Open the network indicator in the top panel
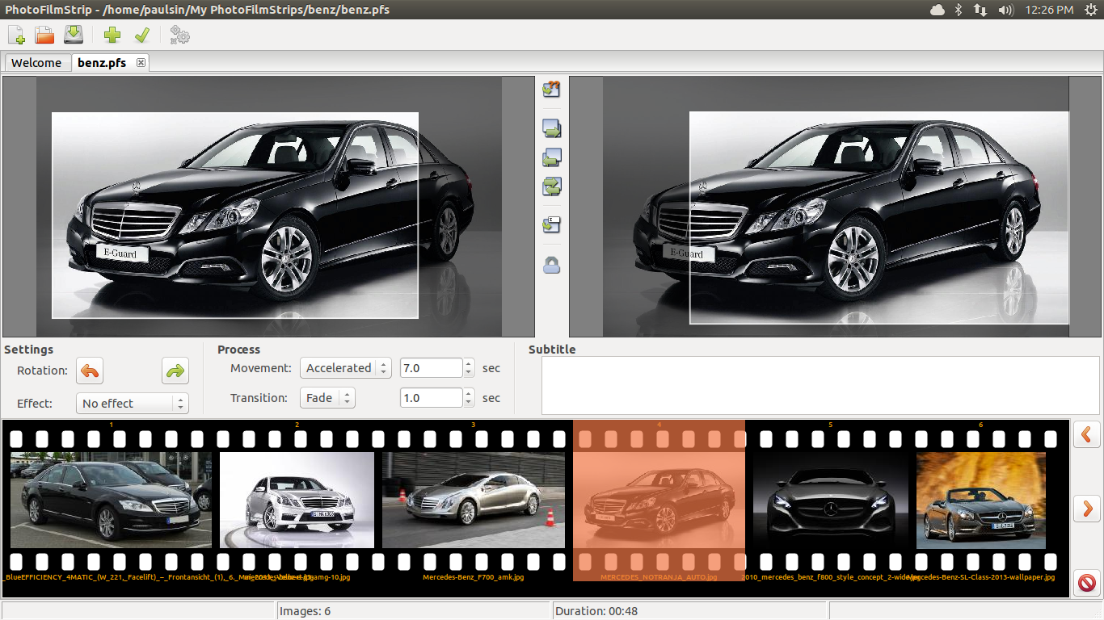1104x620 pixels. pos(980,10)
